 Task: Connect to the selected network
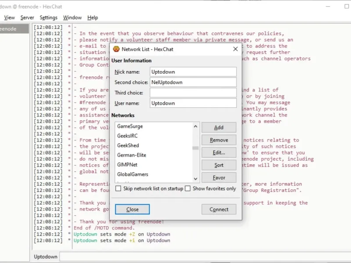pyautogui.click(x=218, y=210)
